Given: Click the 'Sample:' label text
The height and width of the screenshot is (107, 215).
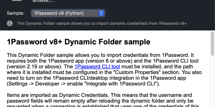Looking at the screenshot, I should pos(15,13).
